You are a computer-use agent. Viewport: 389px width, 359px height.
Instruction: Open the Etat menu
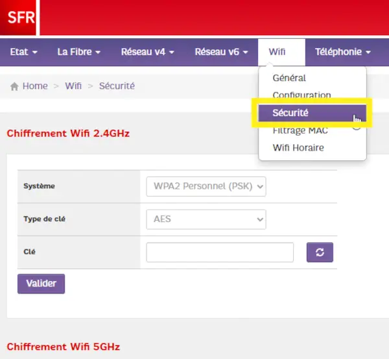click(23, 52)
